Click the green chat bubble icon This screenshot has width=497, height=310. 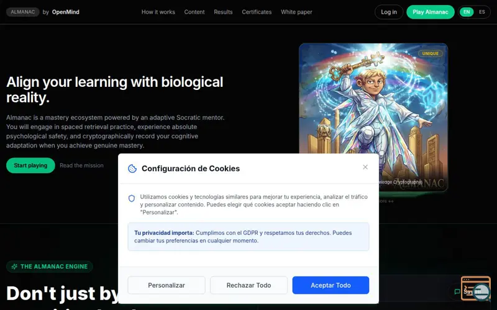click(x=457, y=291)
